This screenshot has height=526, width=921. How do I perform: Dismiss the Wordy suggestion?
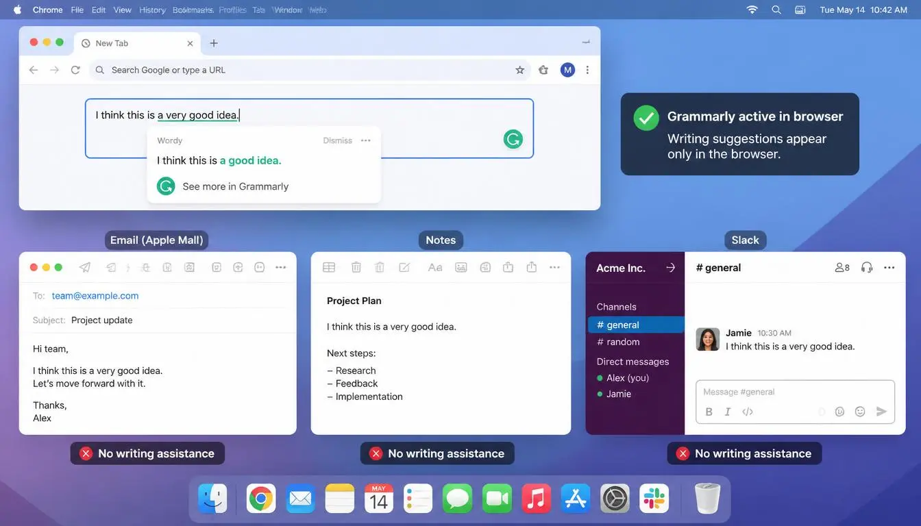tap(338, 140)
